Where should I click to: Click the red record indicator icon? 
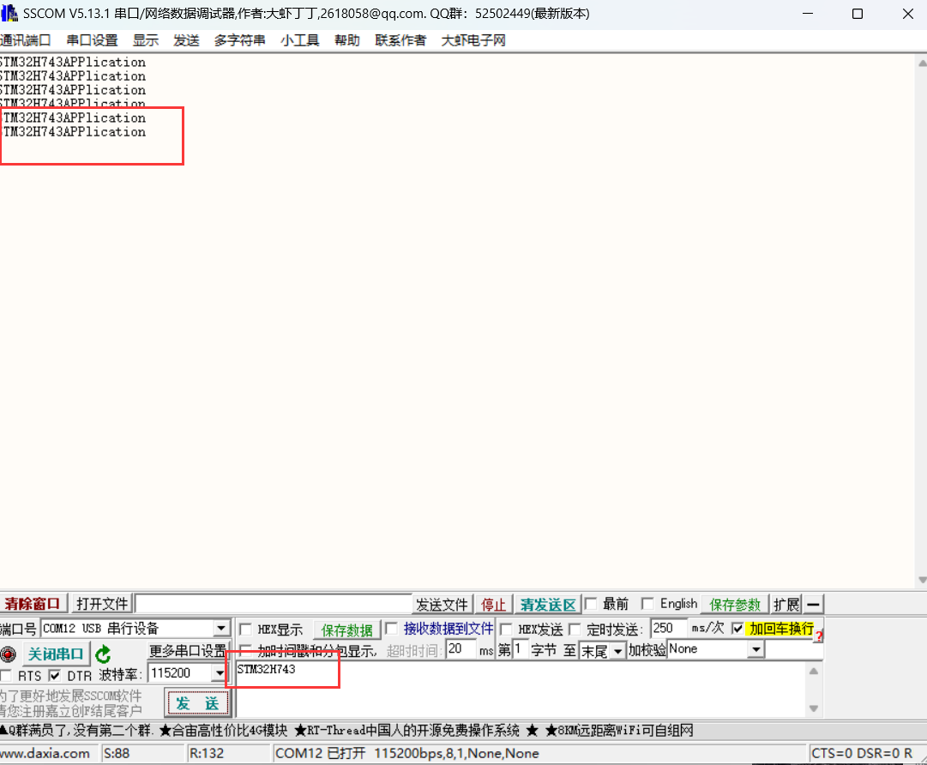point(9,654)
